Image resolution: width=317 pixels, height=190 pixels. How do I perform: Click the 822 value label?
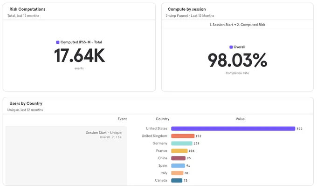point(299,129)
